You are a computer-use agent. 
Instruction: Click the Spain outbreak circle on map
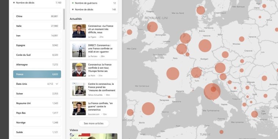pos(148,109)
